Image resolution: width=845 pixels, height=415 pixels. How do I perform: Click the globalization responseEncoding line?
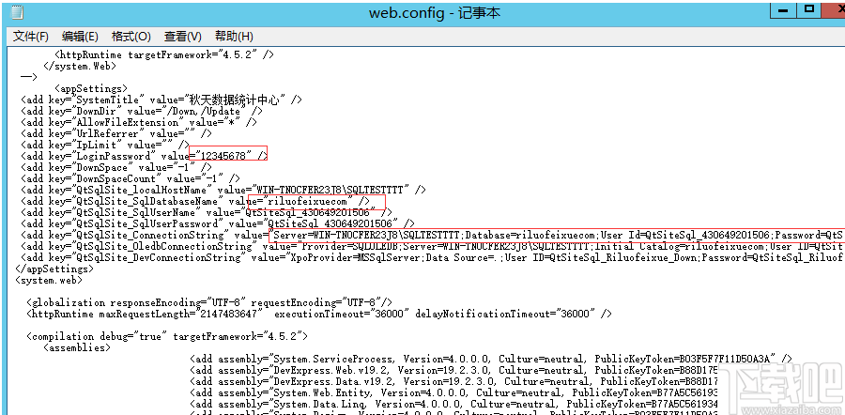tap(209, 302)
